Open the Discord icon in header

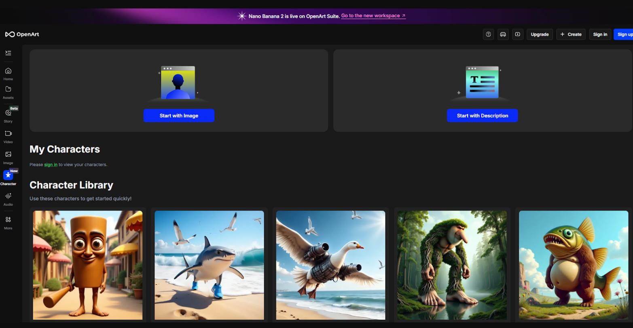(503, 34)
